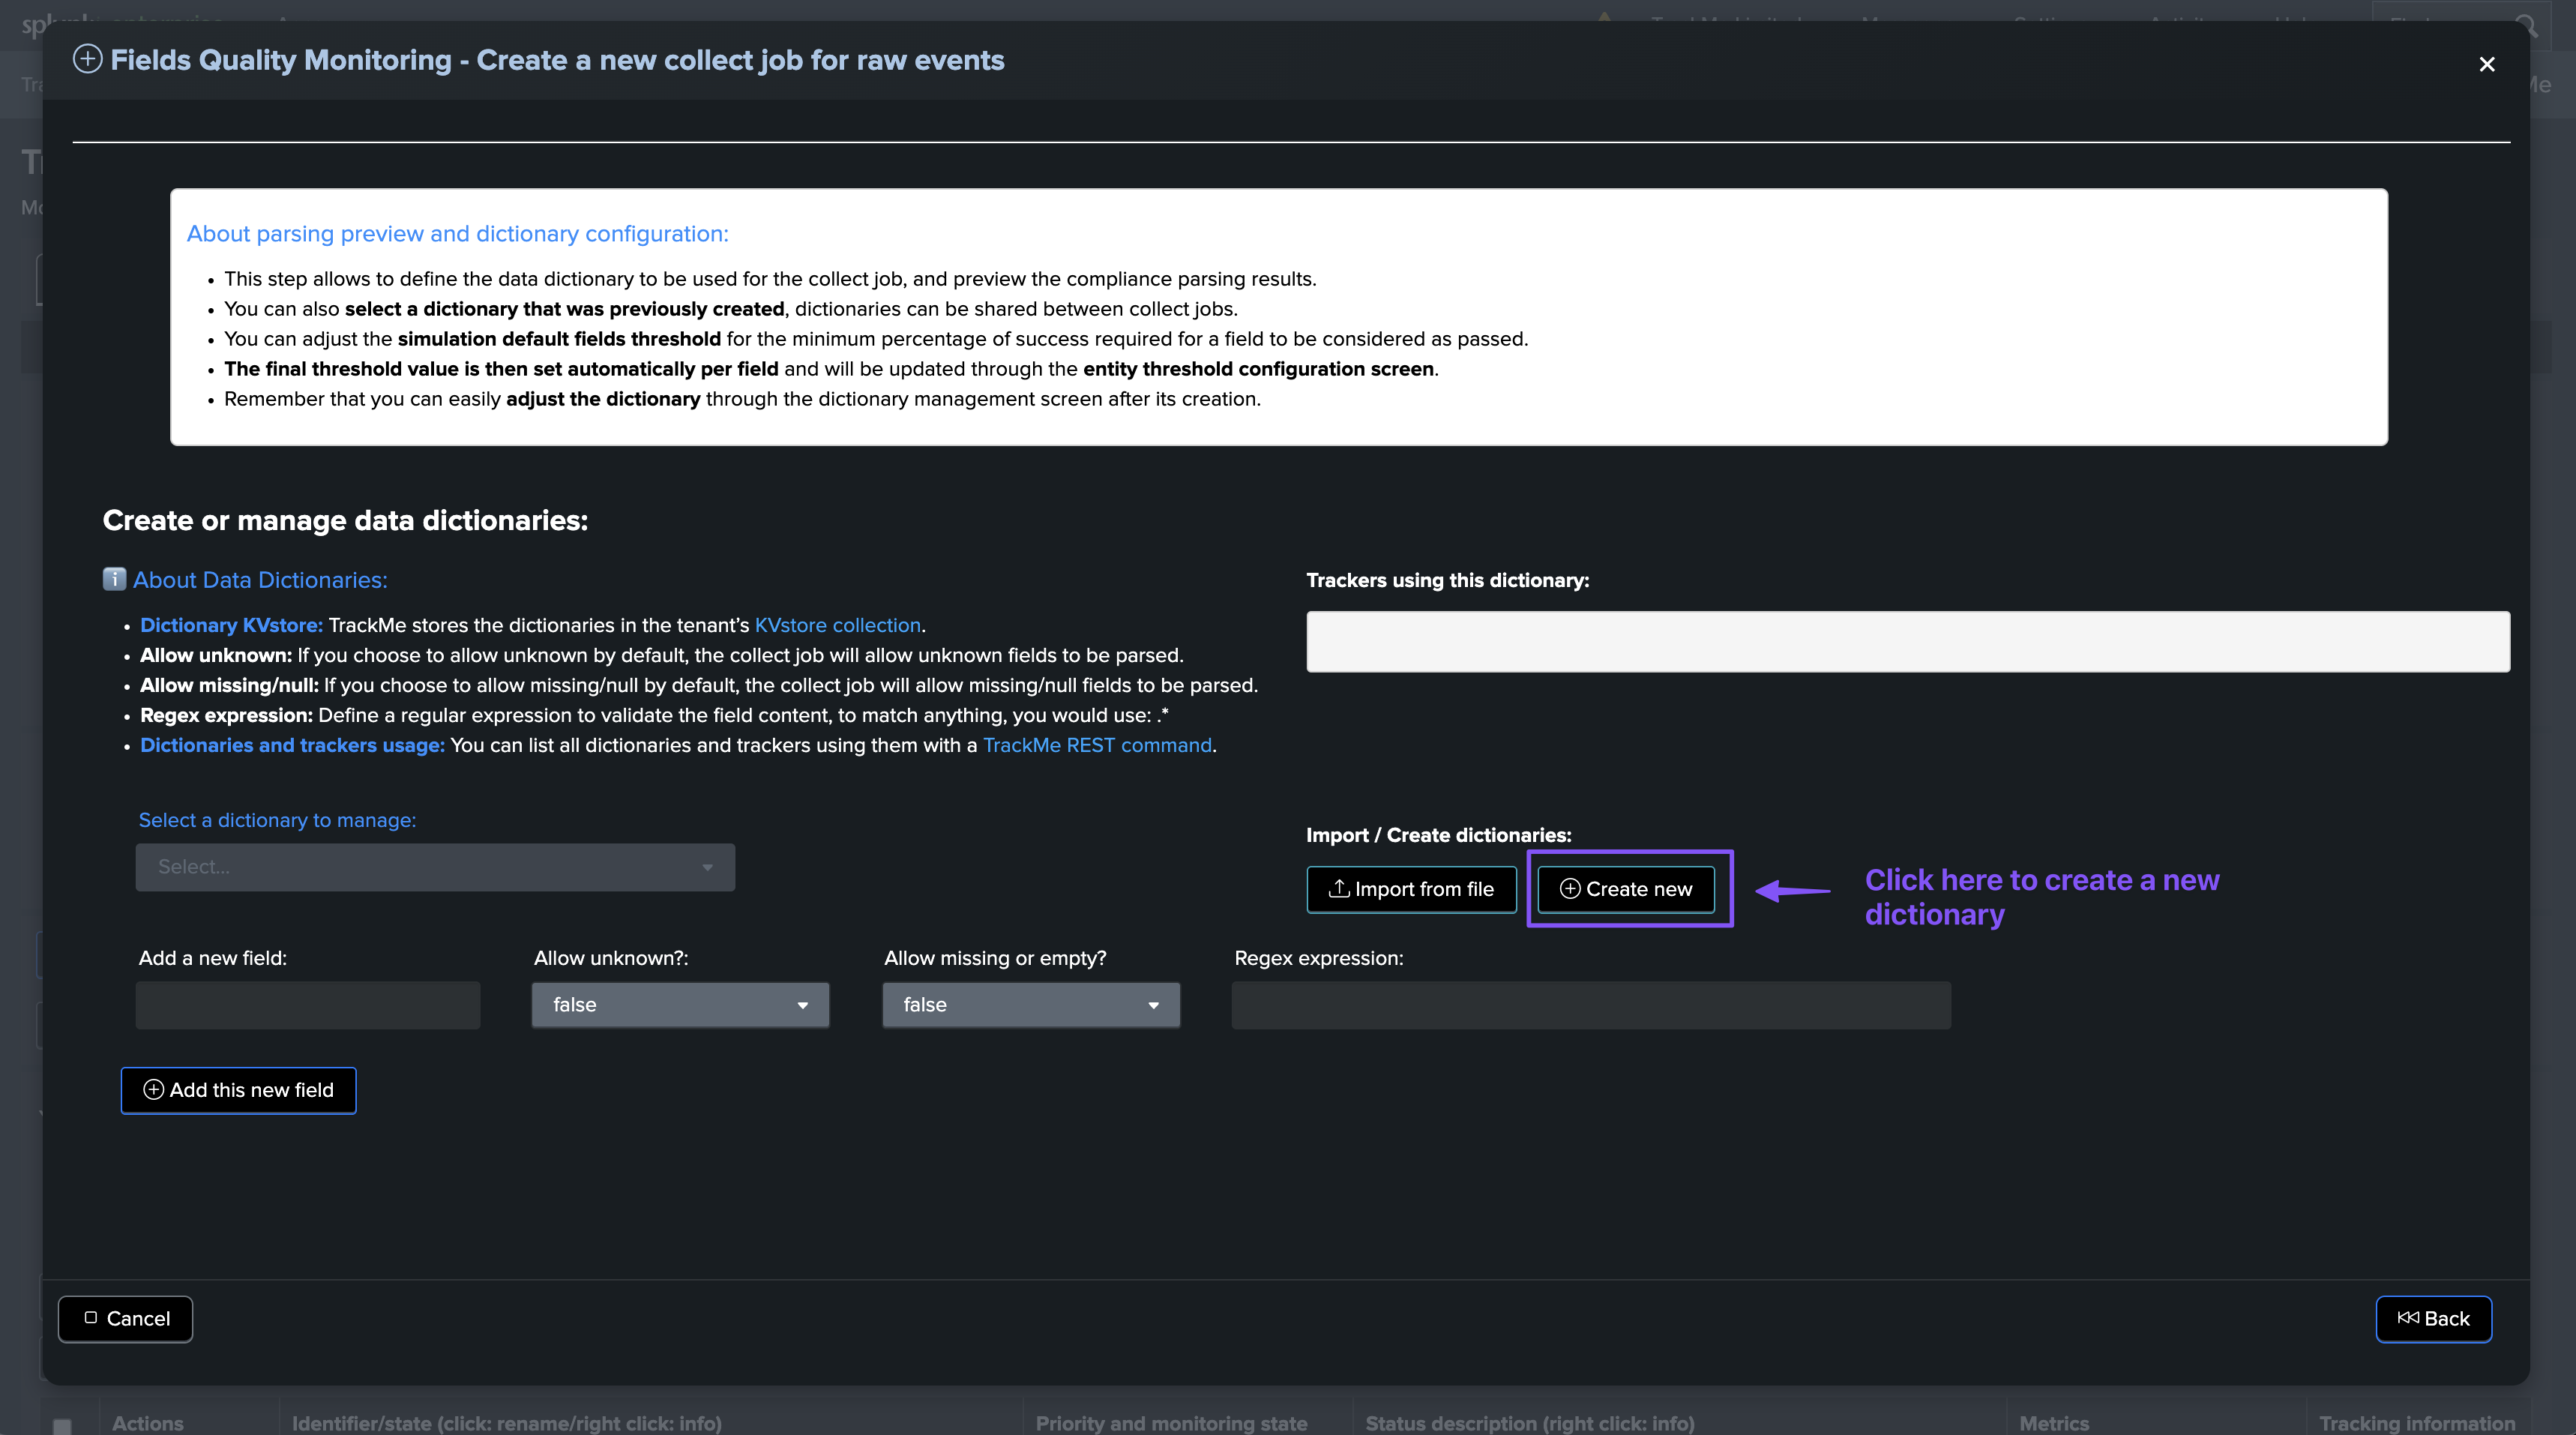Focus the Add a new field input

pyautogui.click(x=308, y=1005)
